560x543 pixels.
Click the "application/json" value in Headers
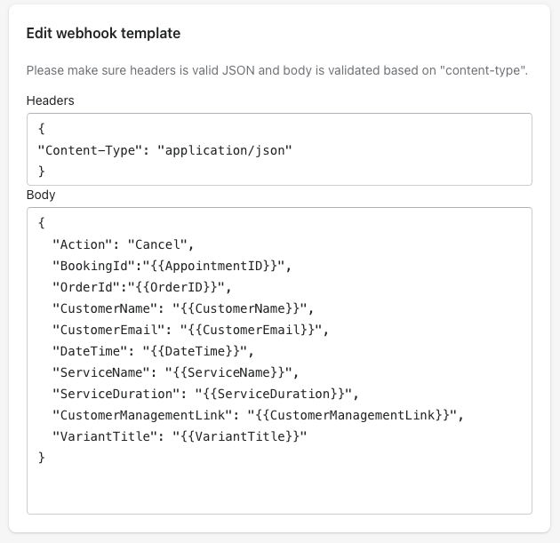click(x=225, y=150)
